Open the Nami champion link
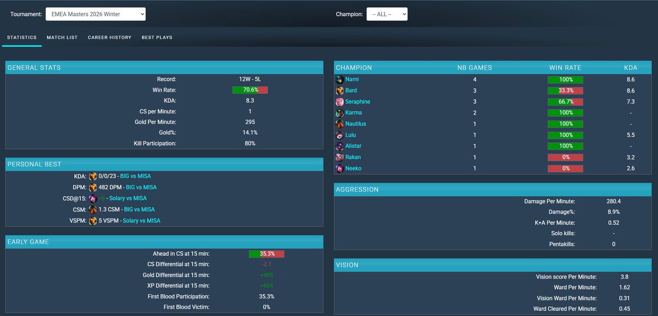658x316 pixels. point(352,80)
